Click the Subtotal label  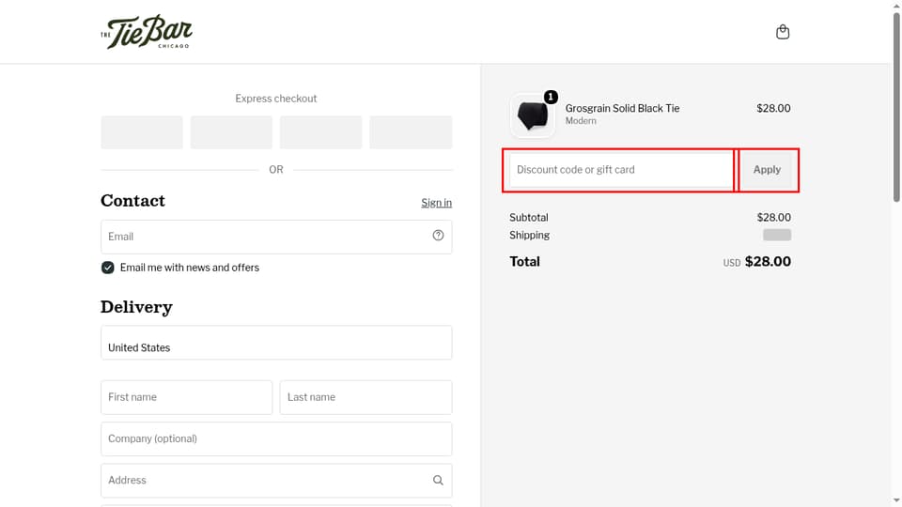click(x=529, y=217)
